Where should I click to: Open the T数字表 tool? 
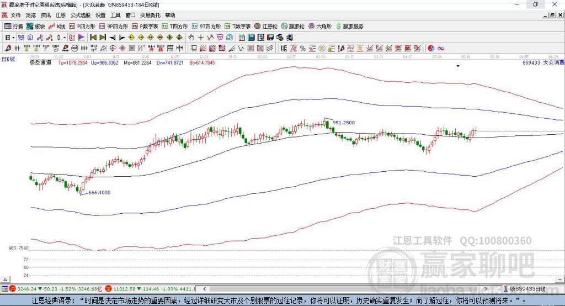(x=237, y=27)
